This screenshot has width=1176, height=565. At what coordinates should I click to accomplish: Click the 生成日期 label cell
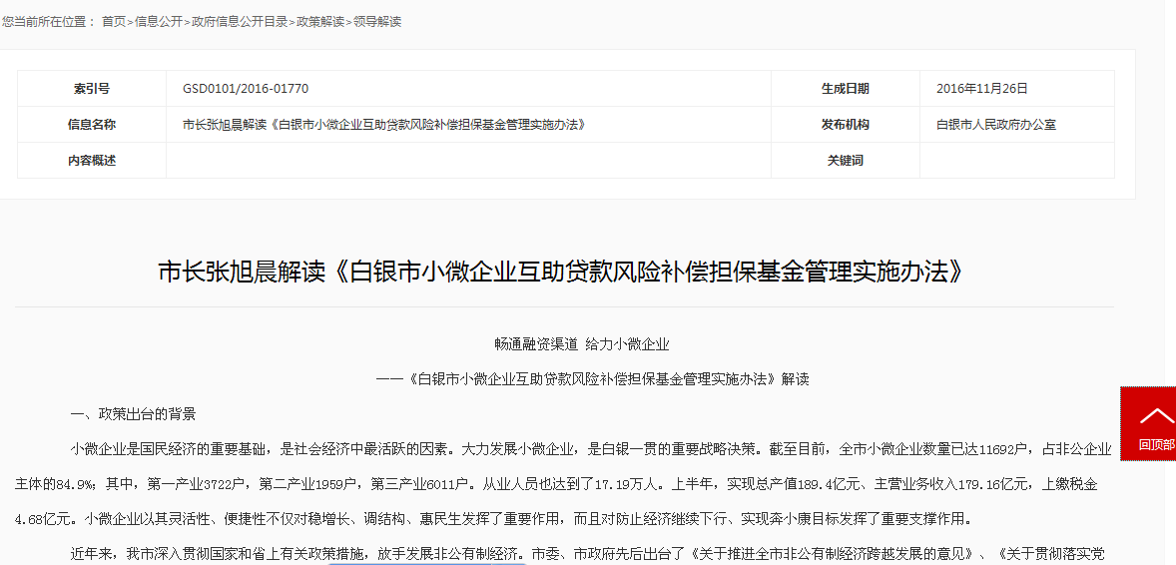[845, 89]
